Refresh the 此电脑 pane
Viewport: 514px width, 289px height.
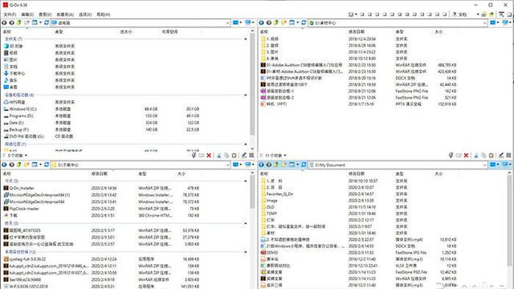[47, 22]
